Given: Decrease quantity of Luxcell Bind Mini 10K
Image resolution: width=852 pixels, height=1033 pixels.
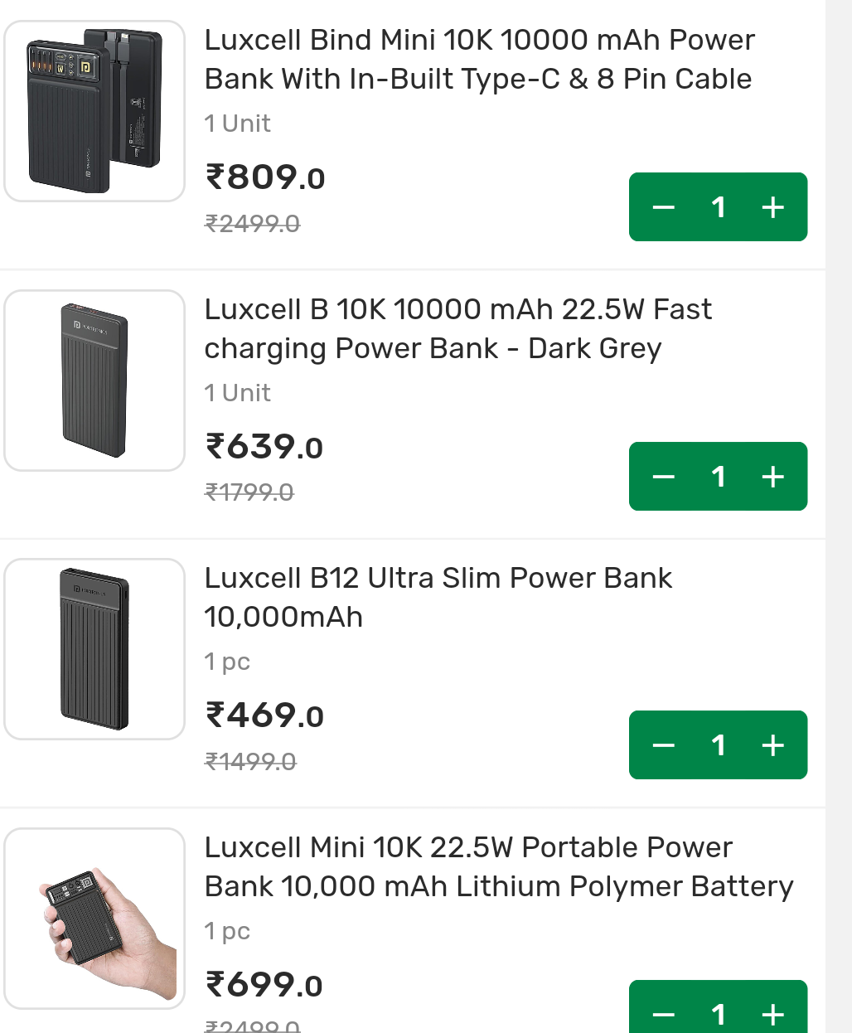Looking at the screenshot, I should tap(663, 206).
